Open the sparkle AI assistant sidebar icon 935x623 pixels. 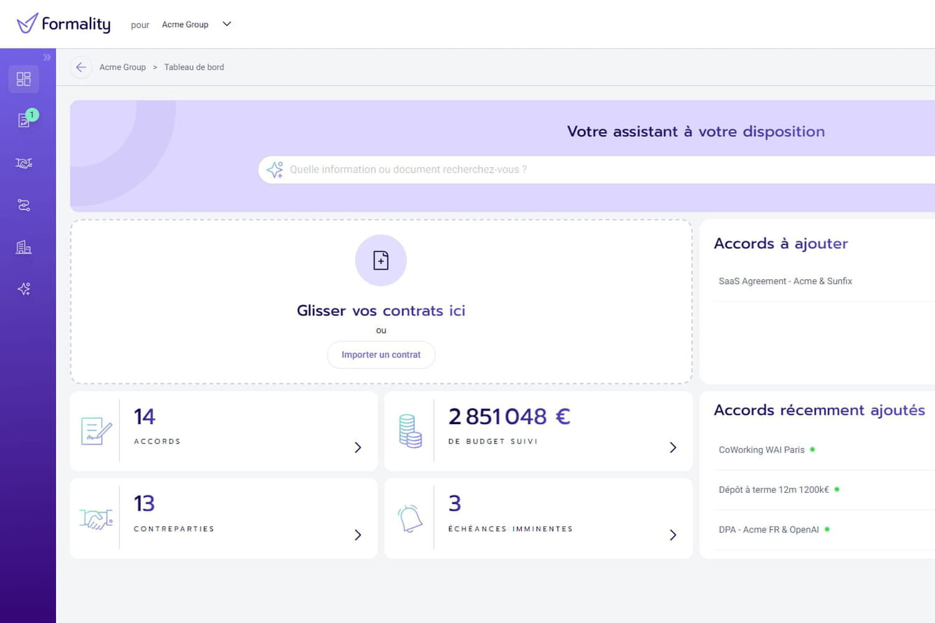24,289
